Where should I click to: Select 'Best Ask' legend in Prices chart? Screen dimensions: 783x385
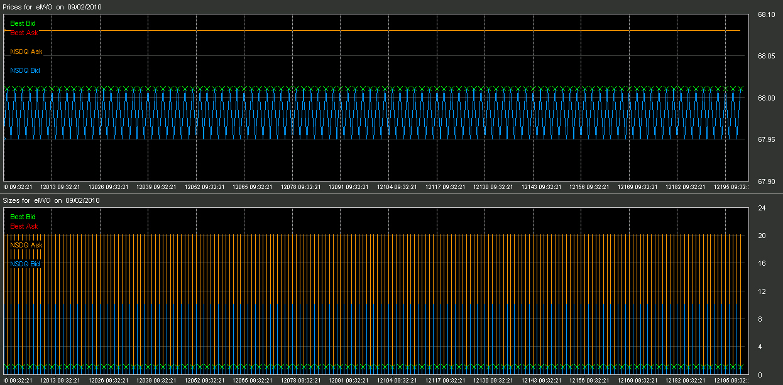(x=24, y=33)
